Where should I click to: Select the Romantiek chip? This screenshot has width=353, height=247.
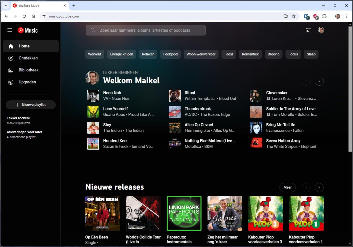(x=250, y=54)
